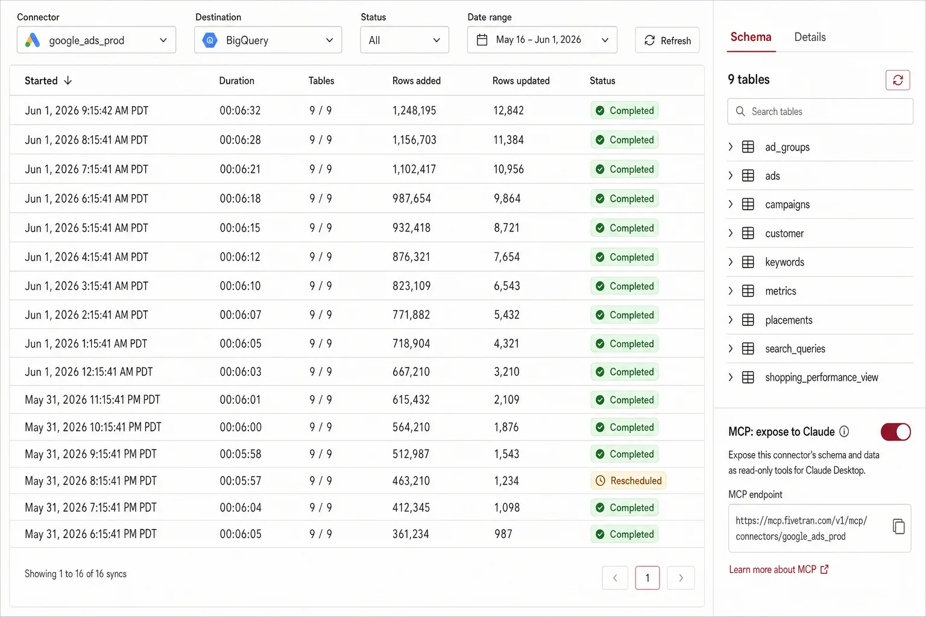Open the Learn more about MCP link
This screenshot has height=617, width=926.
(x=778, y=569)
